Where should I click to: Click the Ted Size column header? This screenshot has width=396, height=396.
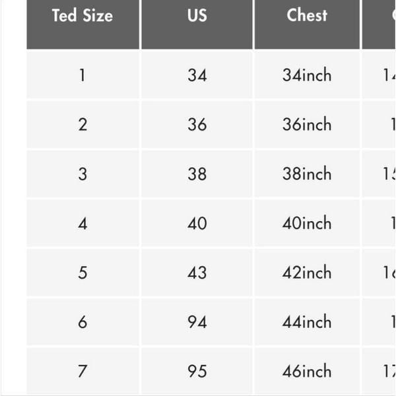(x=83, y=24)
